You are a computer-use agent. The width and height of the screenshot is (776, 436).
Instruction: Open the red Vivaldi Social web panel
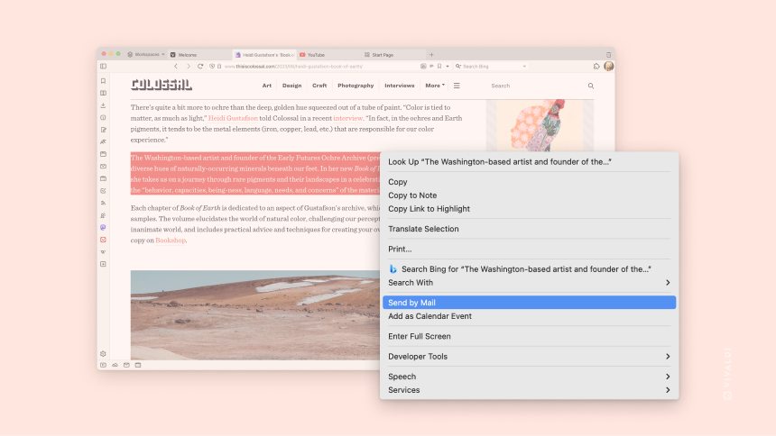click(103, 240)
